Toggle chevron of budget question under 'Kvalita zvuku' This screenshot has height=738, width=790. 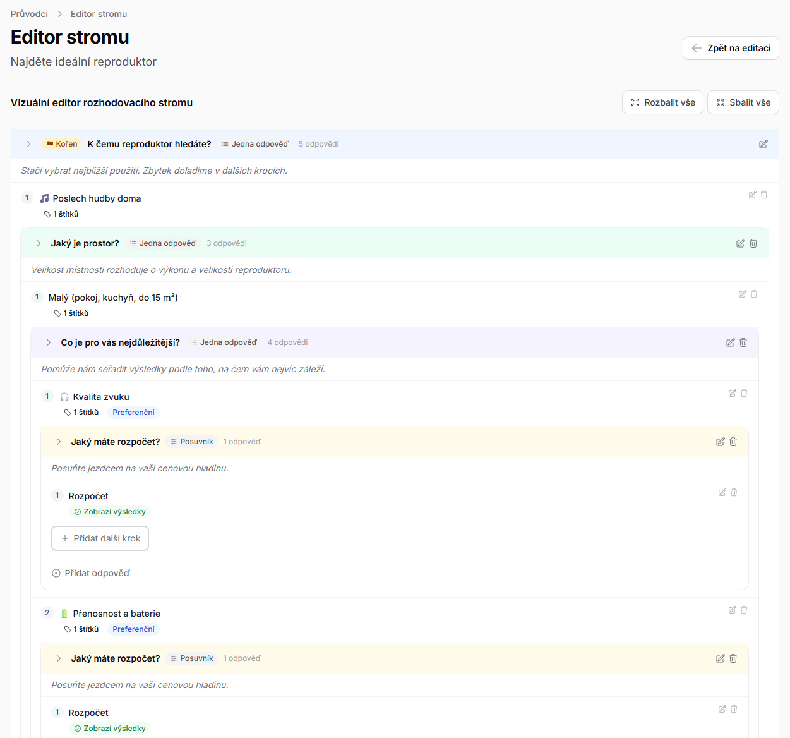click(59, 442)
